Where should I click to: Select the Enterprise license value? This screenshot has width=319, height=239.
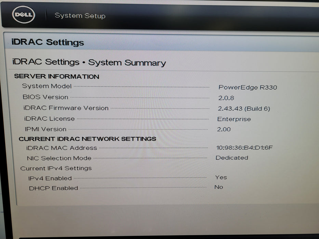[x=234, y=119]
